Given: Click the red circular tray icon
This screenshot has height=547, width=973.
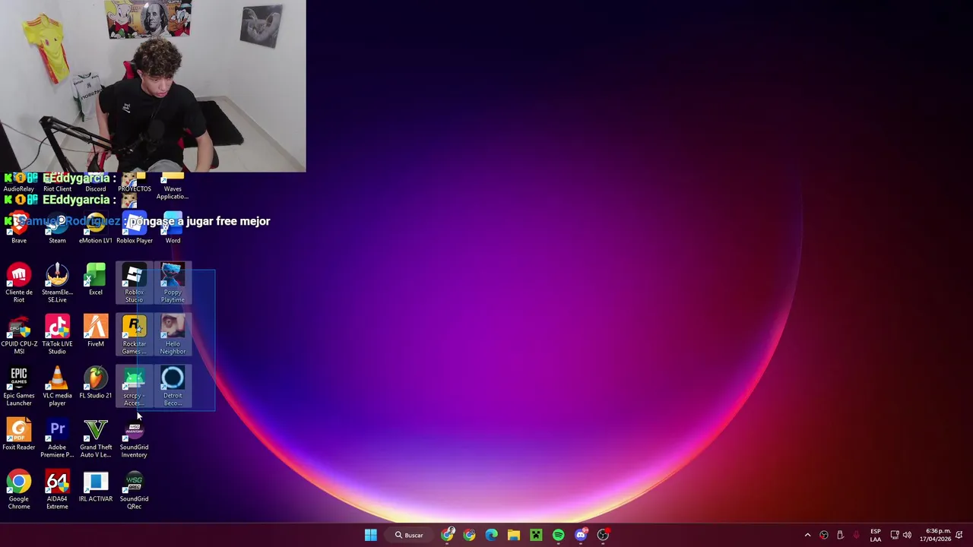Looking at the screenshot, I should (824, 535).
